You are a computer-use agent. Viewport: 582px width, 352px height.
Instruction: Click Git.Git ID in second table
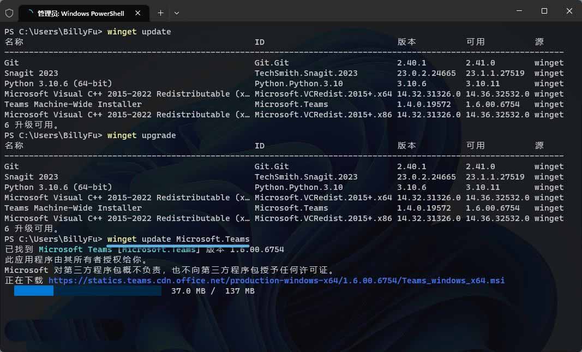tap(272, 166)
